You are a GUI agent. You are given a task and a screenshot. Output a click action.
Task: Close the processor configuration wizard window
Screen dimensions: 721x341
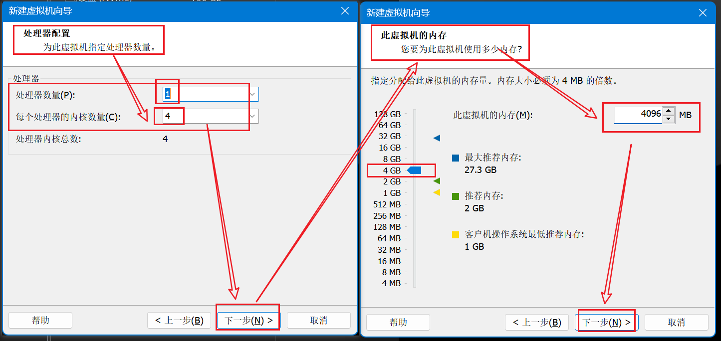[x=345, y=11]
